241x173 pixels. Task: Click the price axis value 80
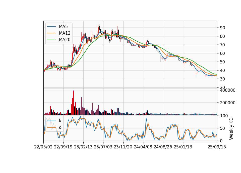(223, 36)
